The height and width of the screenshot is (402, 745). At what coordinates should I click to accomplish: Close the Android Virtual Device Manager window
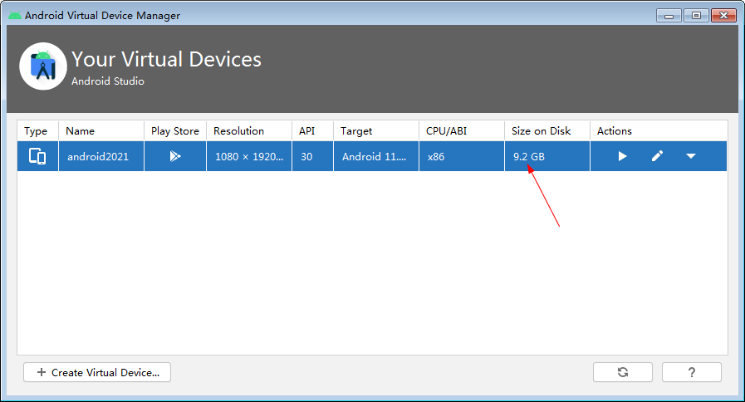click(x=723, y=16)
